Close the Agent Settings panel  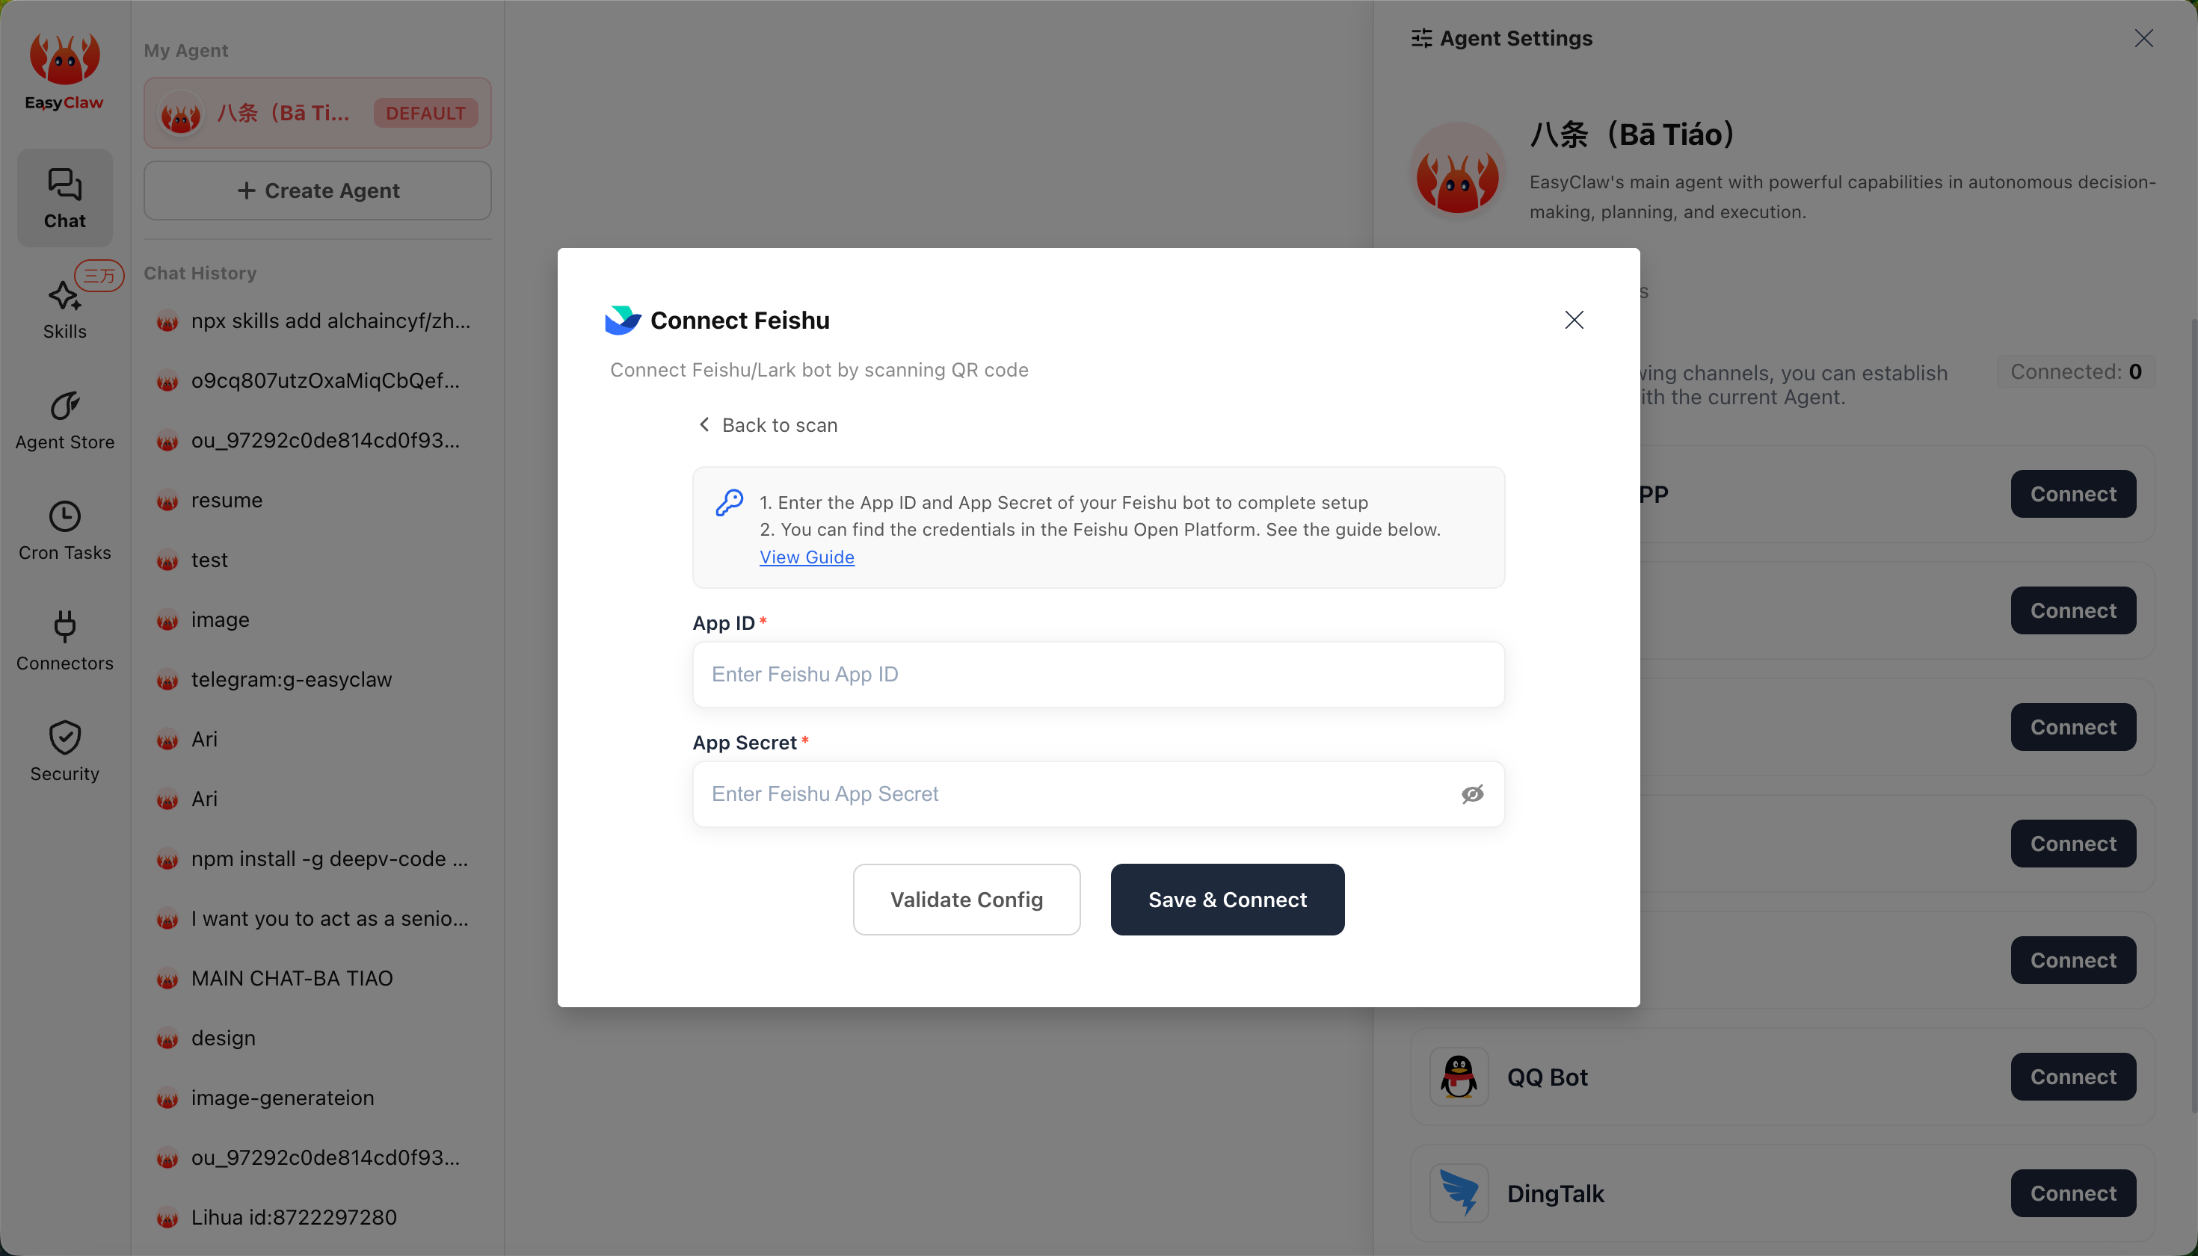[x=2143, y=38]
